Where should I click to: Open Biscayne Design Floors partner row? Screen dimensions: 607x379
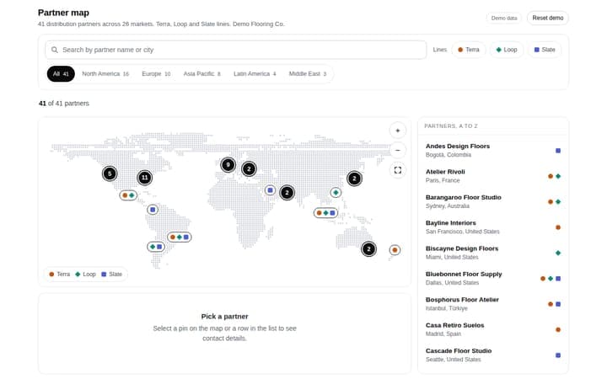pos(493,253)
